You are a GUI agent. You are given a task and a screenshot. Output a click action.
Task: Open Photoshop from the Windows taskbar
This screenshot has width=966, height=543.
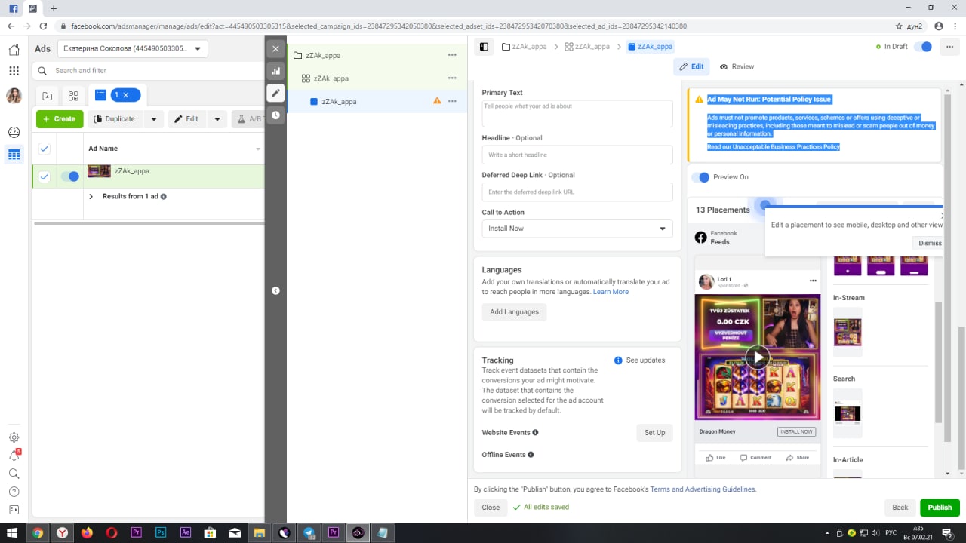pos(161,532)
